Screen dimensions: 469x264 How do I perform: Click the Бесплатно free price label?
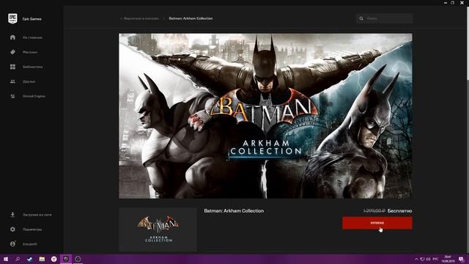coord(399,210)
